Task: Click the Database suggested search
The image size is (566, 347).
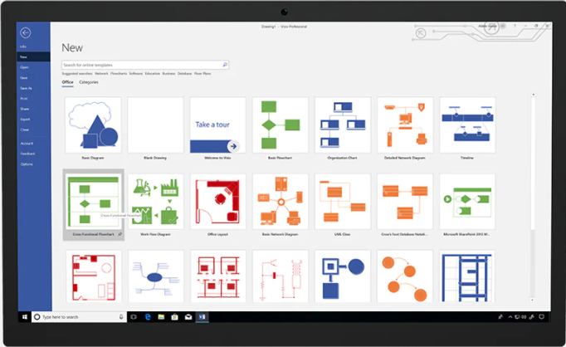Action: [x=184, y=74]
